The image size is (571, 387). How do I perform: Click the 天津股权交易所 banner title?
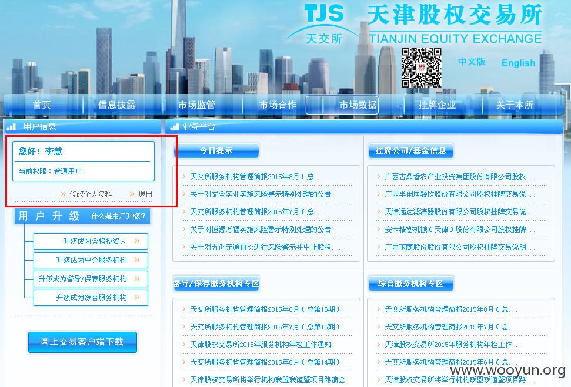(x=455, y=16)
